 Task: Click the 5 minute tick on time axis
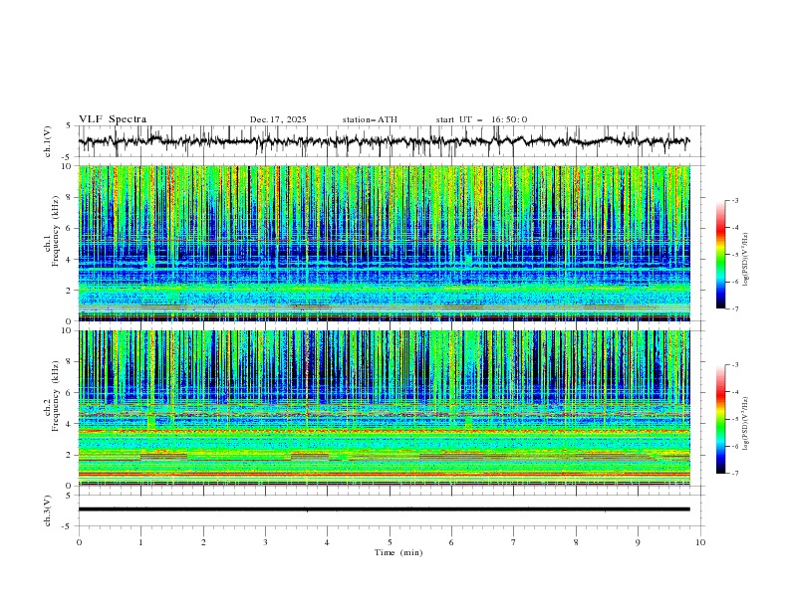390,541
